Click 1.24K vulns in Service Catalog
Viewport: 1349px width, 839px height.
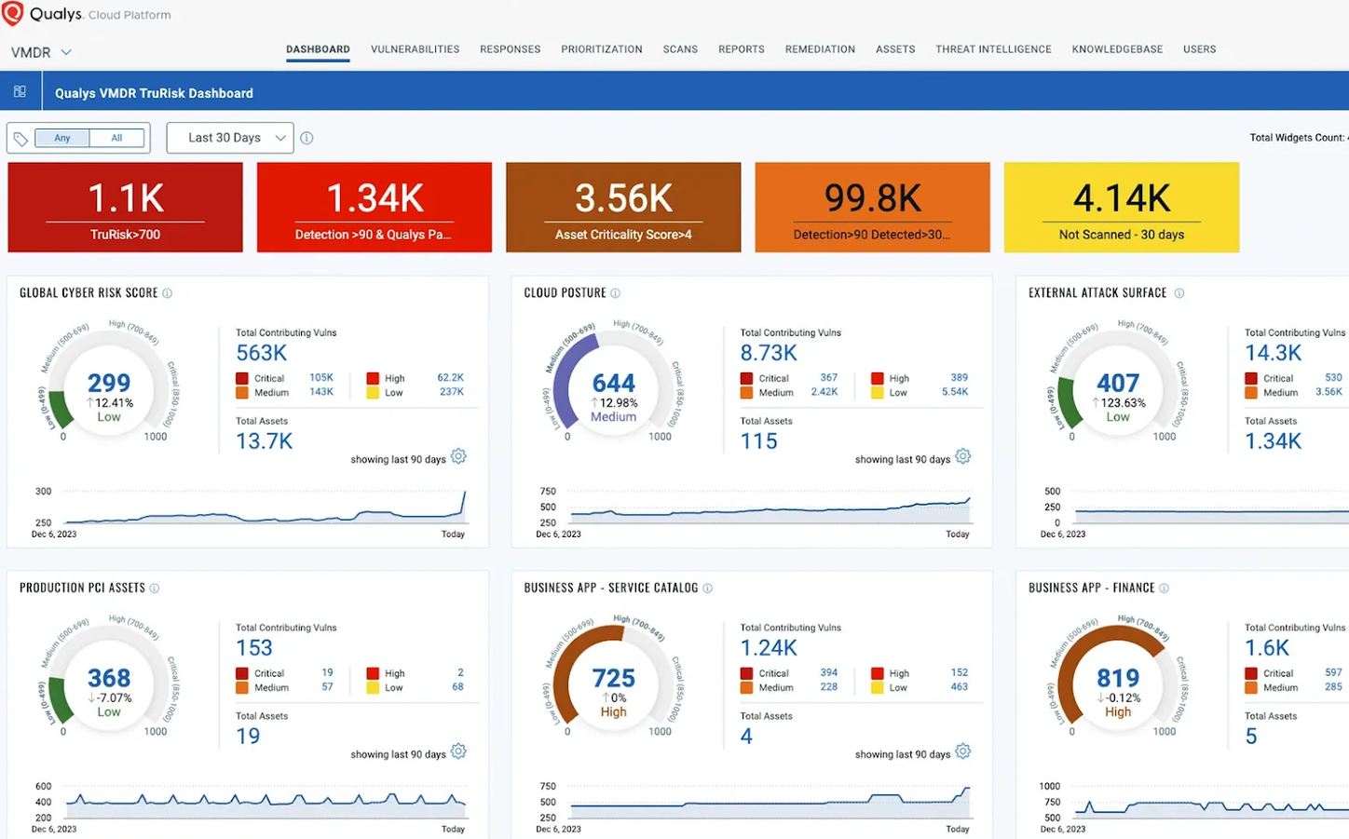coord(769,648)
